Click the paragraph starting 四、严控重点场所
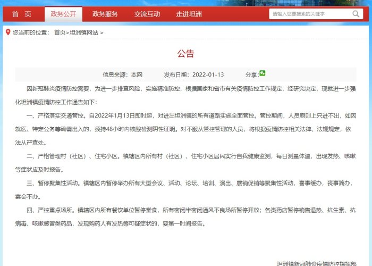Viewport: 372px width, 266px height. 185,217
